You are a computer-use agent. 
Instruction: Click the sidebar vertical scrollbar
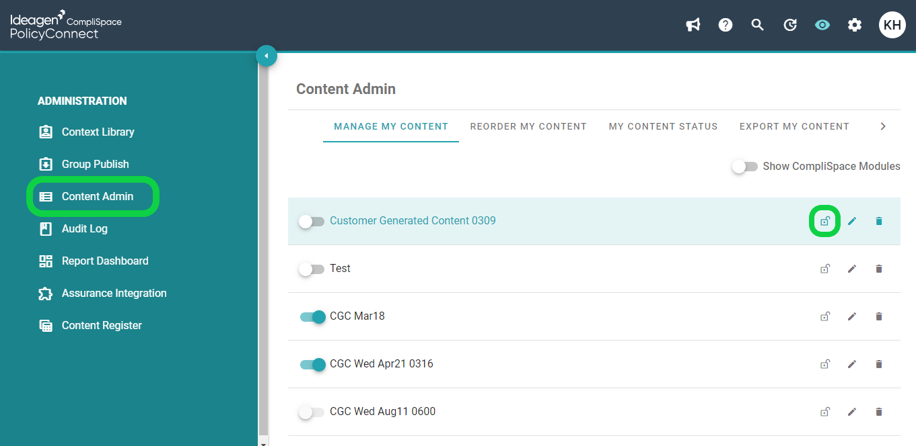pos(263,249)
